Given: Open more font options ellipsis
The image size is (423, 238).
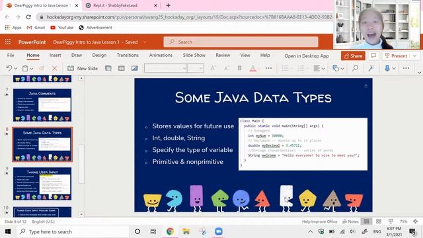Looking at the screenshot, I should click(269, 68).
